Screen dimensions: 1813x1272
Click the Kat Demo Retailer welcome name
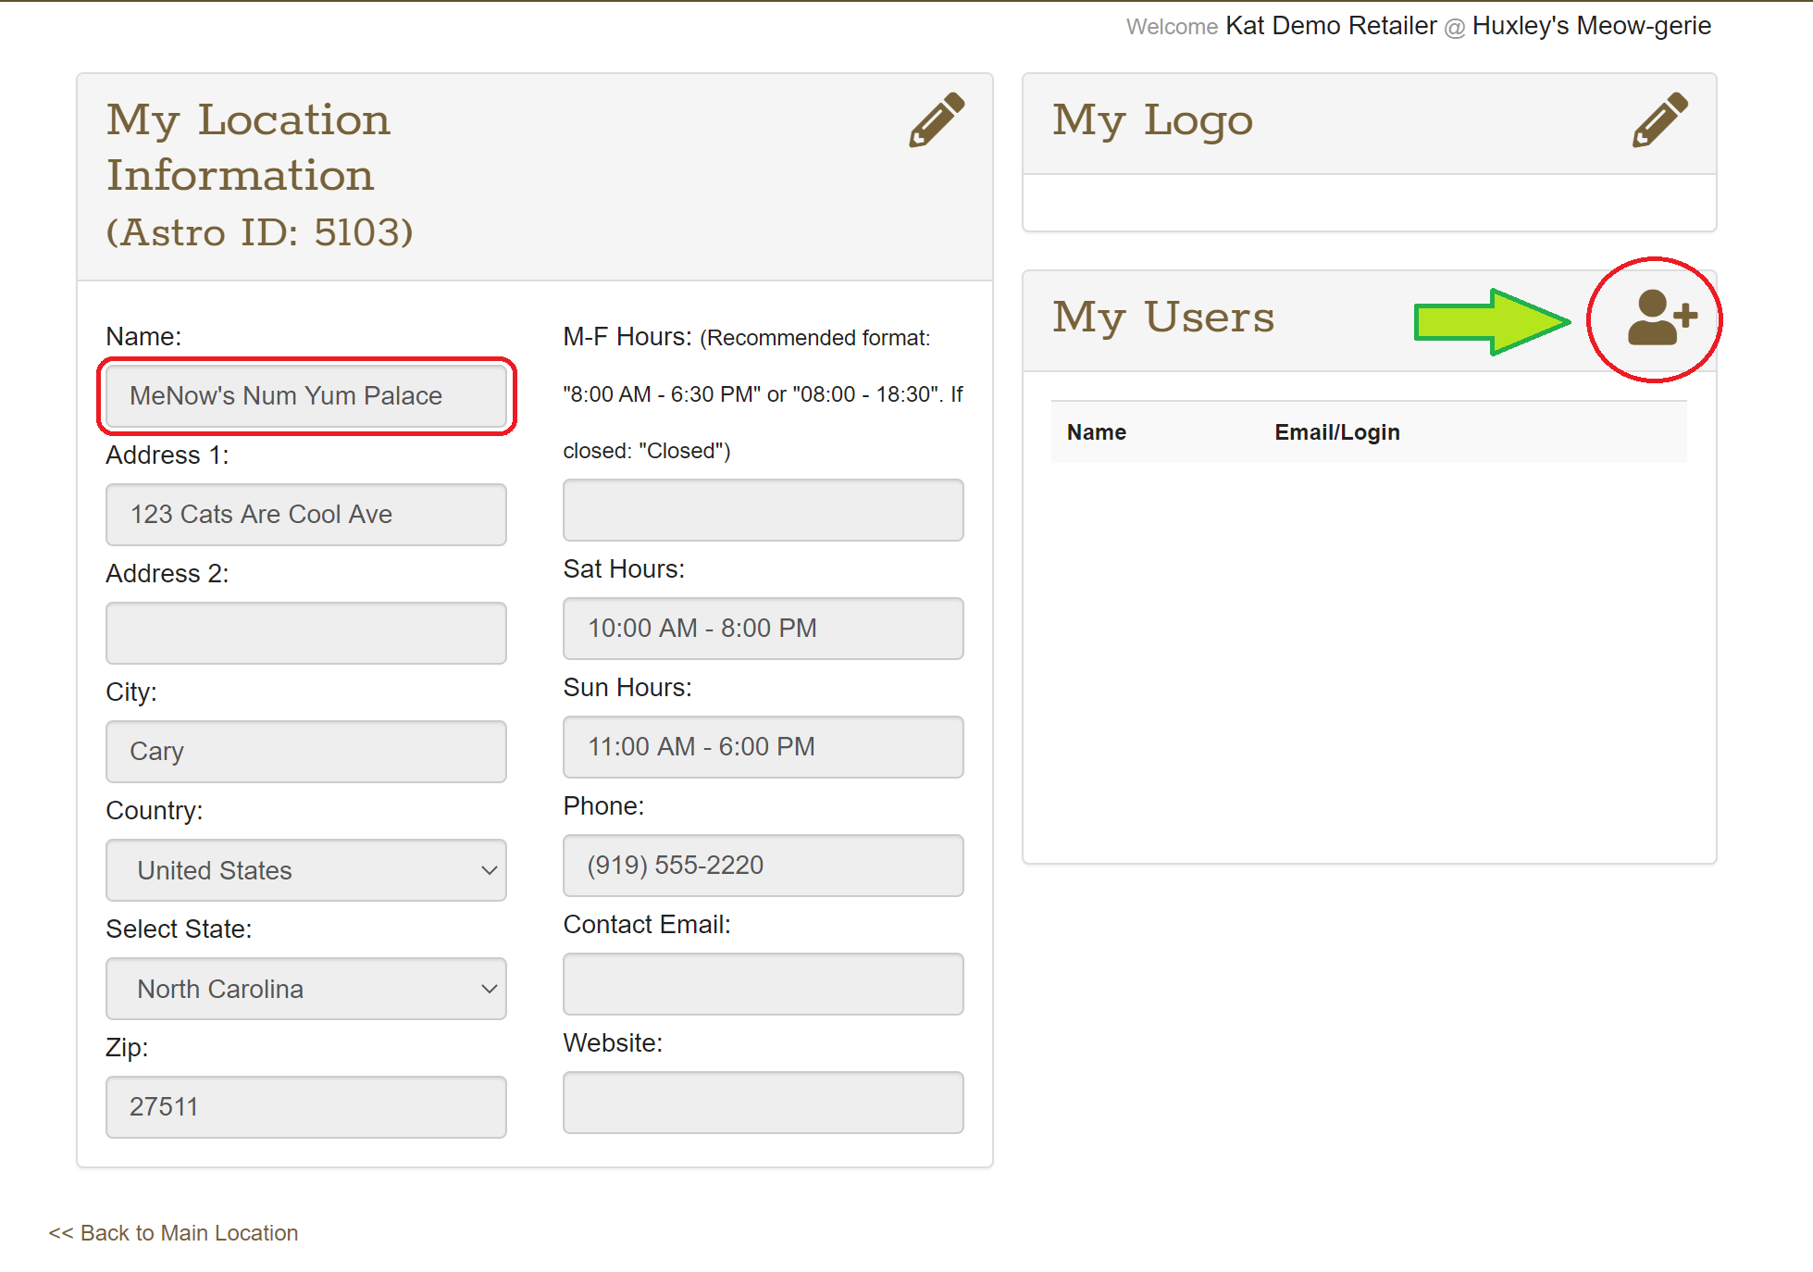point(1330,26)
